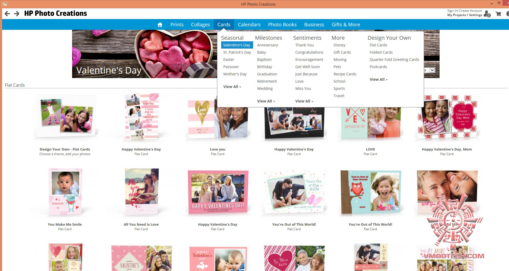Choose Thank You under Sentiments
Screen dimensions: 509x271
[305, 45]
